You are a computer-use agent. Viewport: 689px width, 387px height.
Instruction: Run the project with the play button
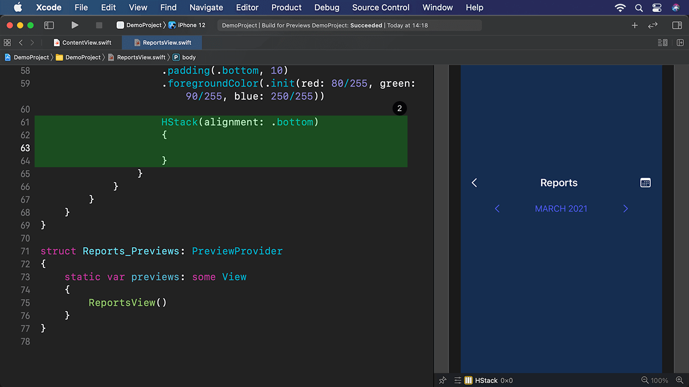click(x=75, y=25)
